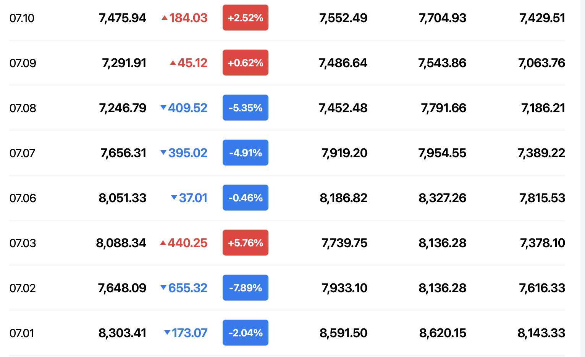Click the 7,063.76 value in the 07.09 row
The width and height of the screenshot is (585, 357).
click(x=541, y=63)
